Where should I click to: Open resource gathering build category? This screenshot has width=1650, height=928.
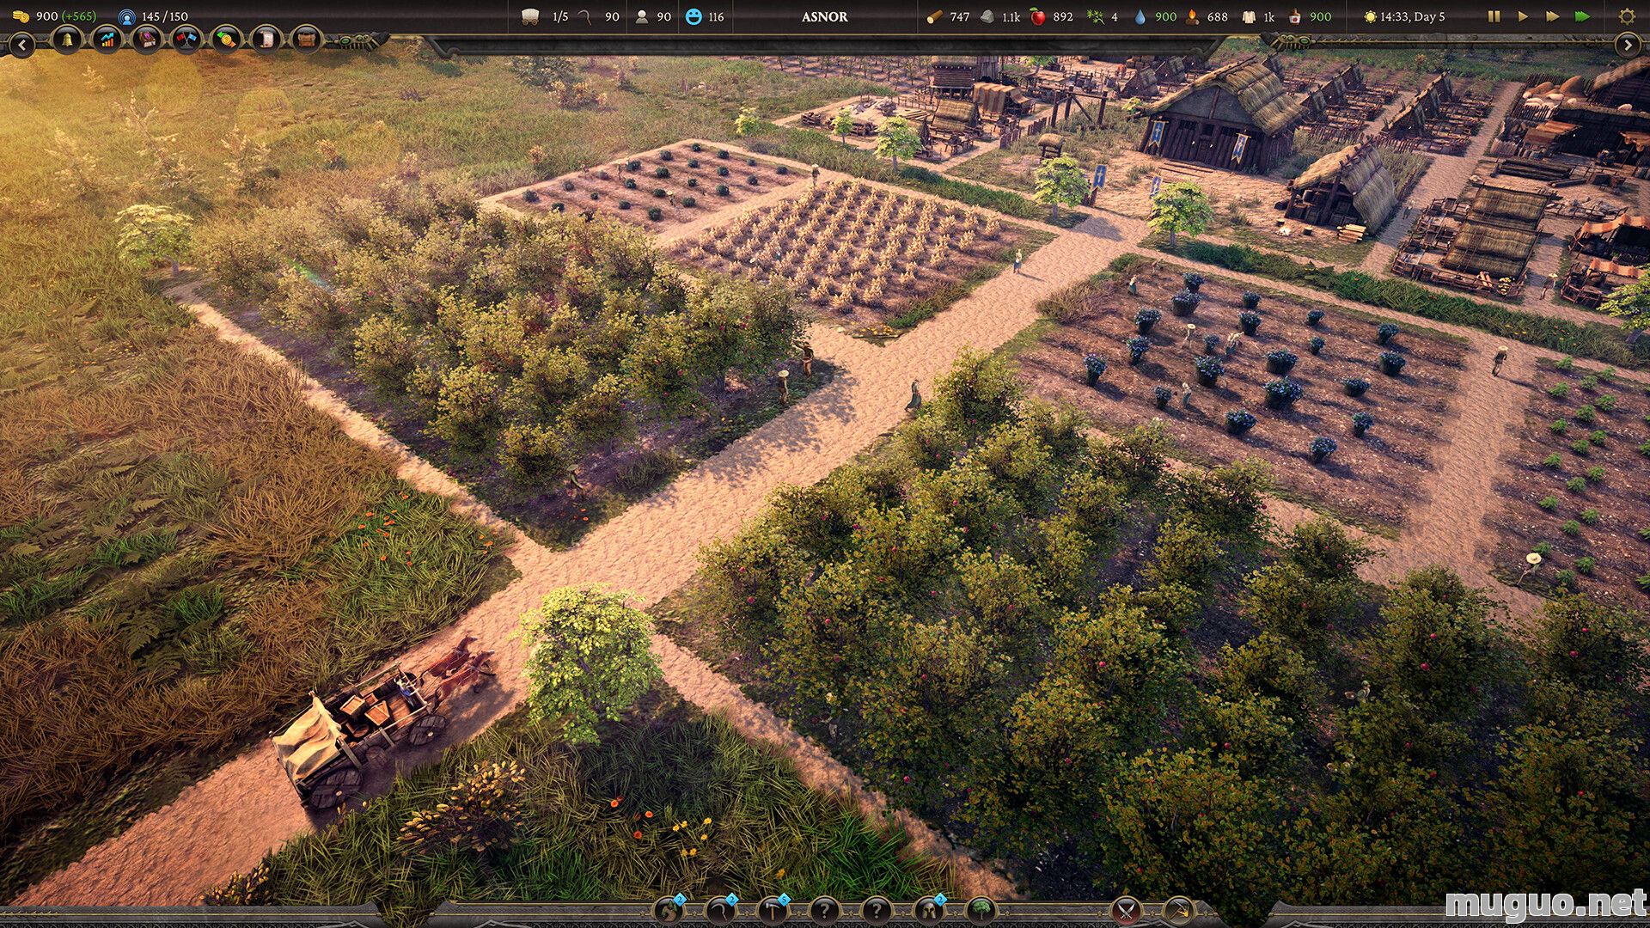click(x=669, y=909)
